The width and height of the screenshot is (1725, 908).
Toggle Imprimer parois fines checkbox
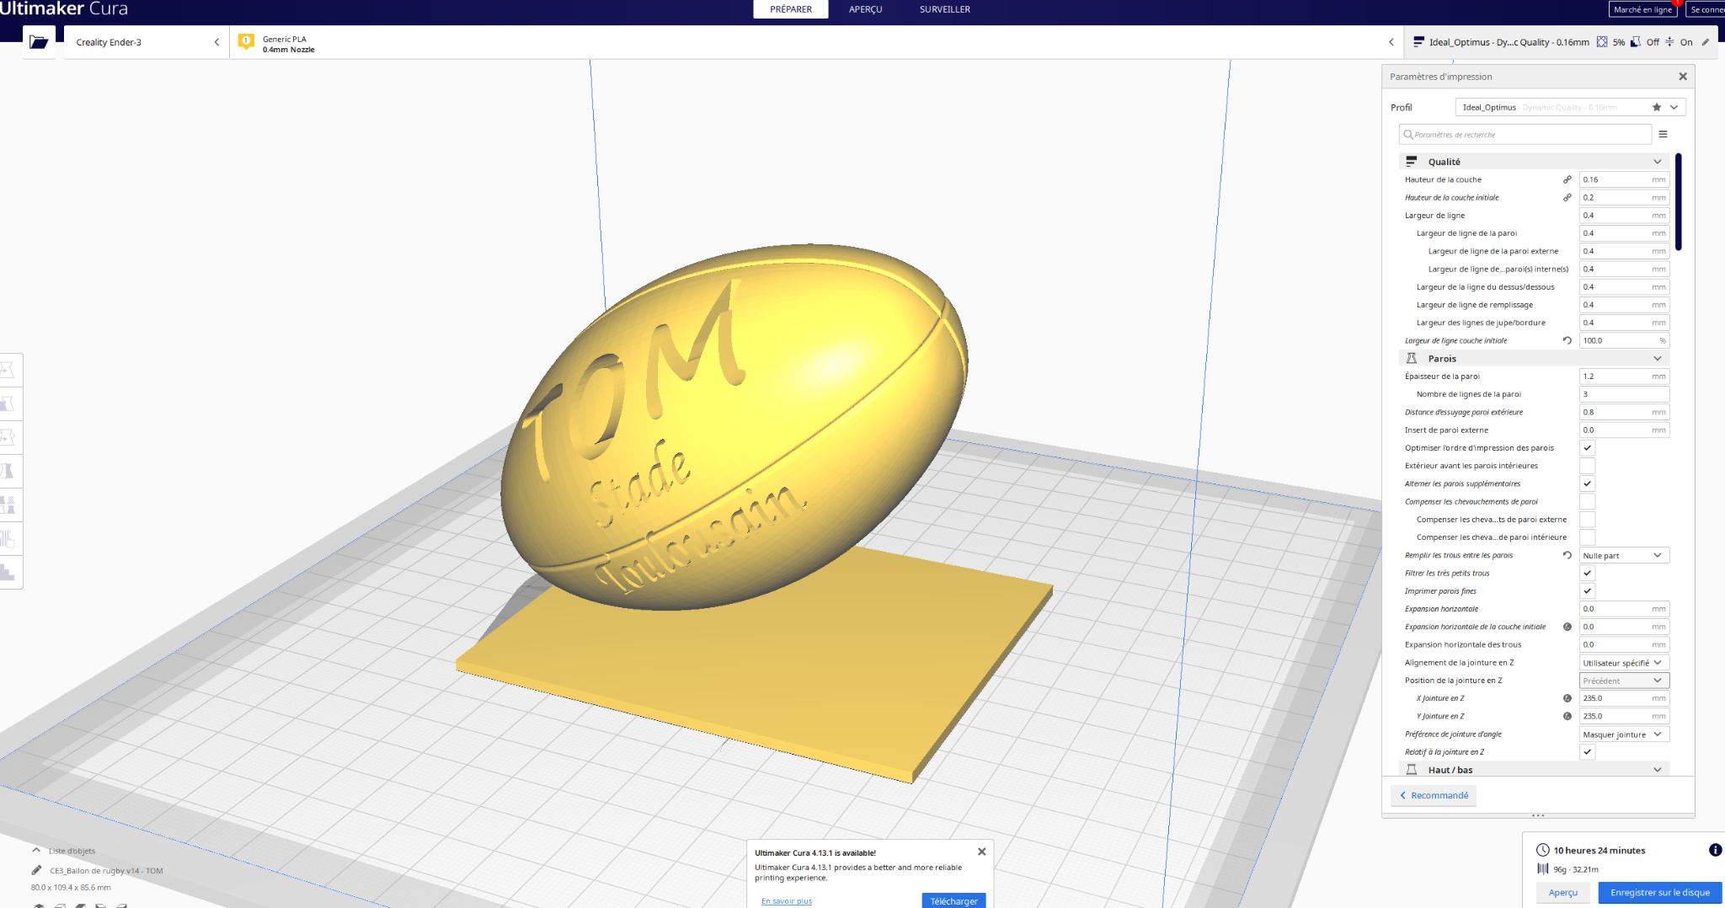[x=1587, y=591]
